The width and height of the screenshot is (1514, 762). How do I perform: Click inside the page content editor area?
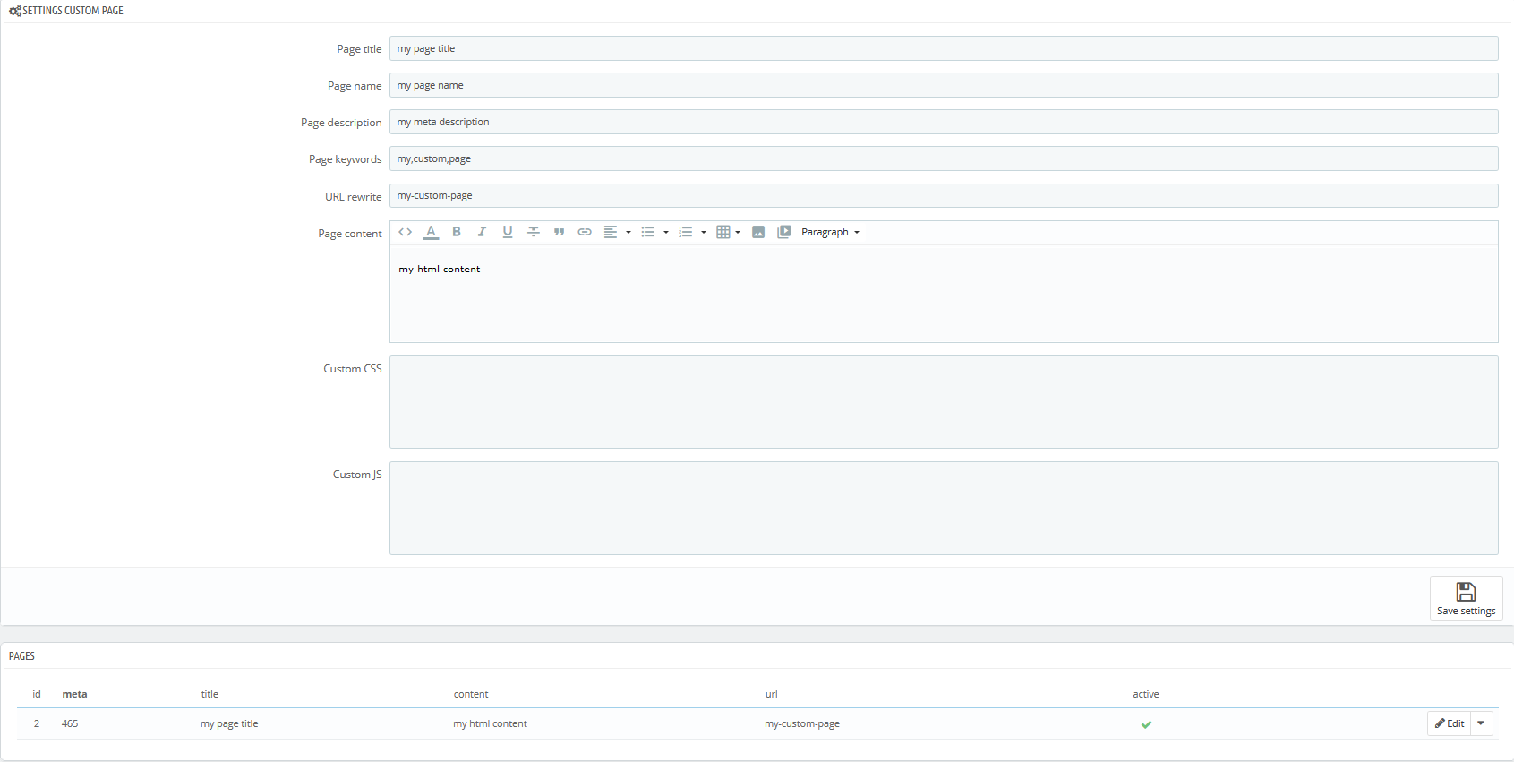pos(944,294)
